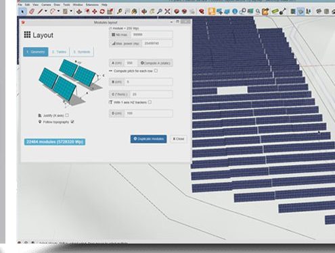
Task: Click the Max power input field
Action: pos(157,43)
